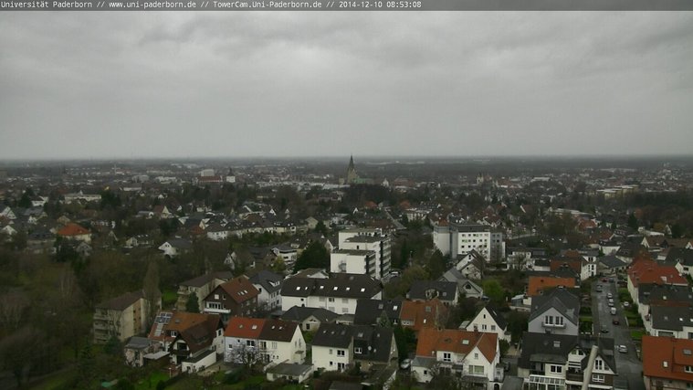Click the 'www.uni-paderborn.de' text in header
This screenshot has height=390, width=693.
tap(152, 5)
